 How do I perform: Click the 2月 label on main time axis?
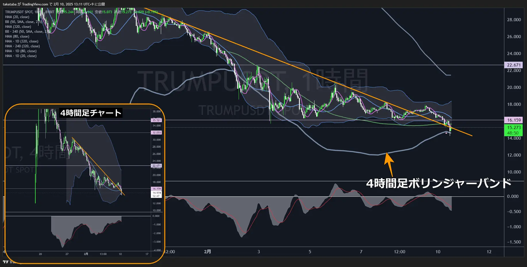(x=207, y=252)
